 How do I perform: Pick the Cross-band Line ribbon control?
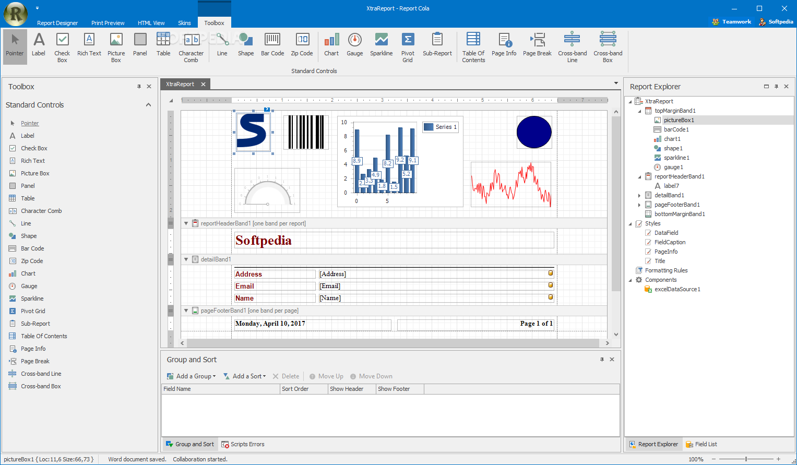click(x=573, y=46)
